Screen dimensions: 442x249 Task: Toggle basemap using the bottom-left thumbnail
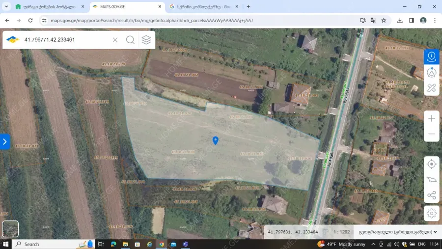pos(10,229)
